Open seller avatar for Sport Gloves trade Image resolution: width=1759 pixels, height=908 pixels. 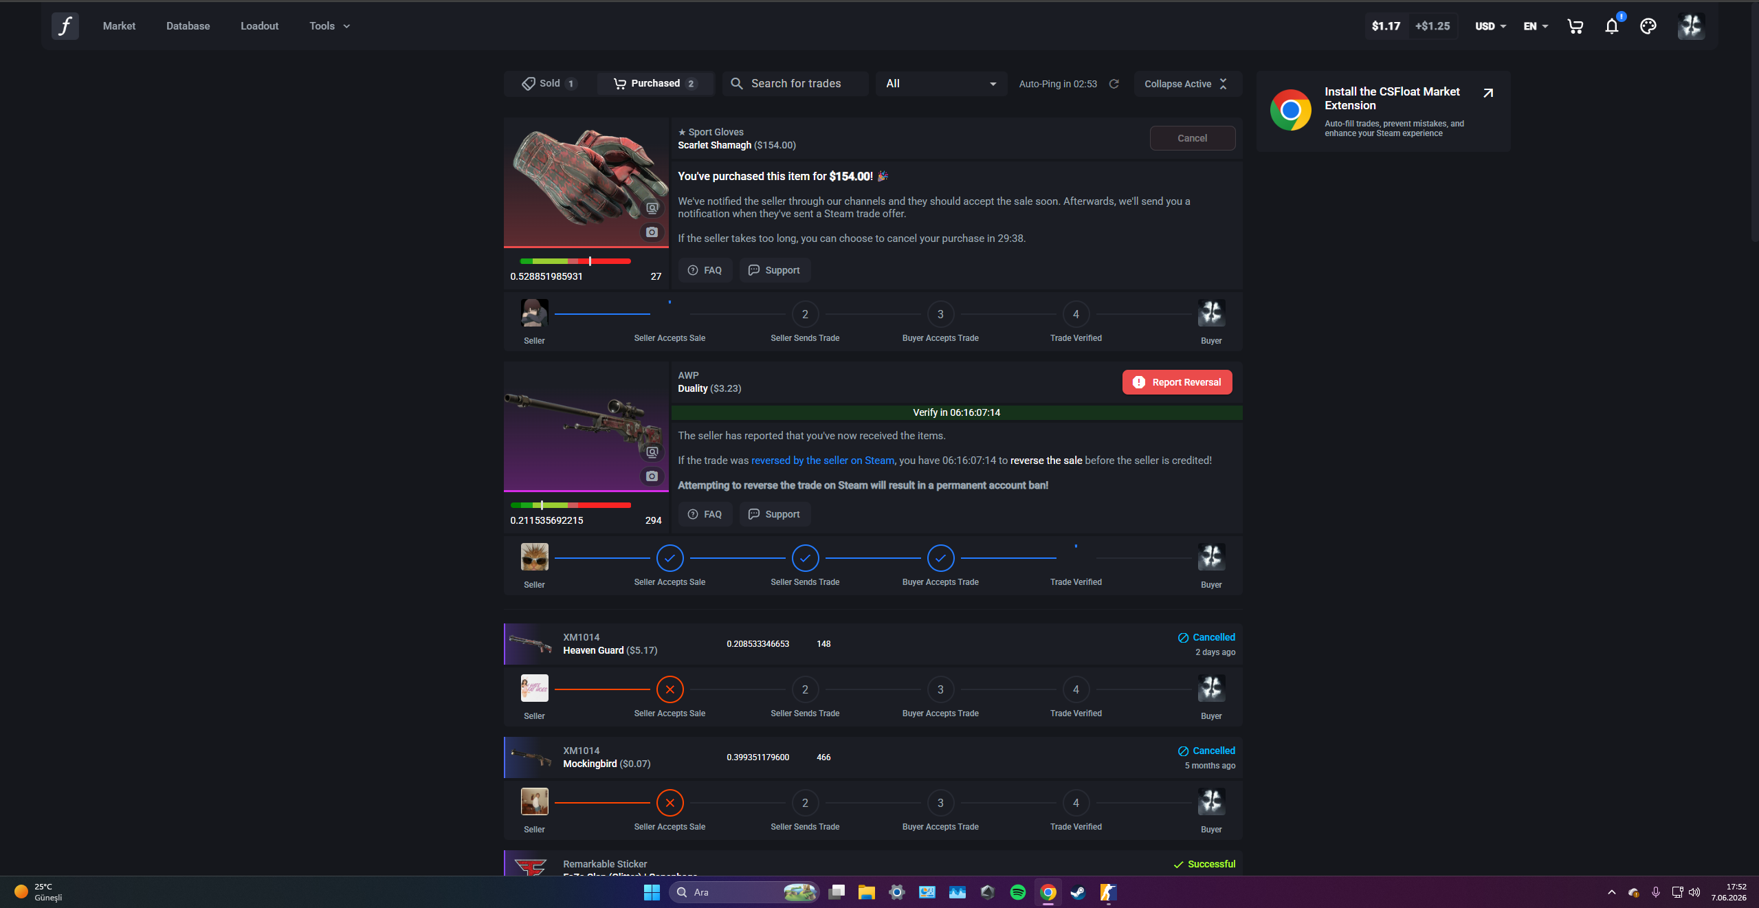pos(534,313)
